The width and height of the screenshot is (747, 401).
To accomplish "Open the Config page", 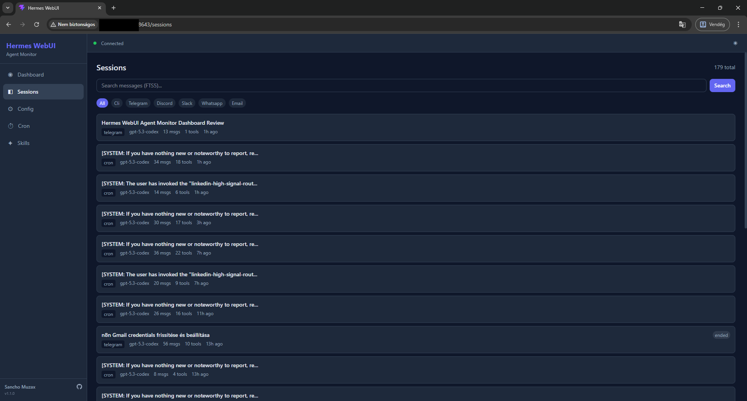I will tap(43, 109).
